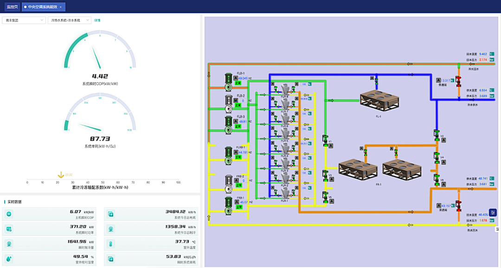Click valve V5 icon
Image resolution: width=501 pixels, height=268 pixels.
click(325, 198)
